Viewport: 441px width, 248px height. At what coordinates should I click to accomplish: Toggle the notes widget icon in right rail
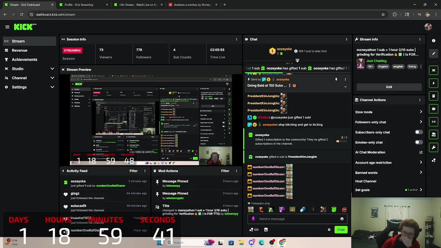pos(433,96)
